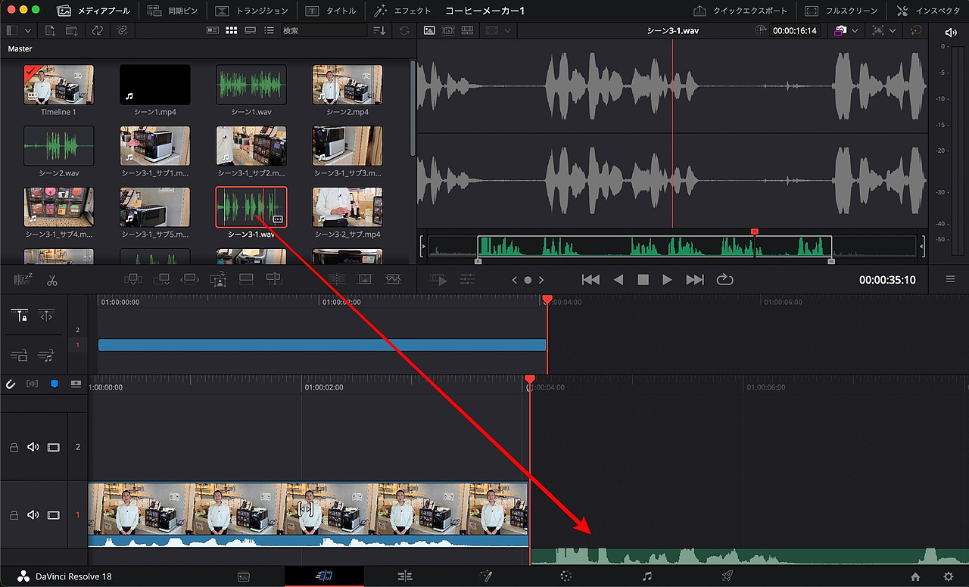Screen dimensions: 969x587
Task: Lock video track 1
Action: 13,515
